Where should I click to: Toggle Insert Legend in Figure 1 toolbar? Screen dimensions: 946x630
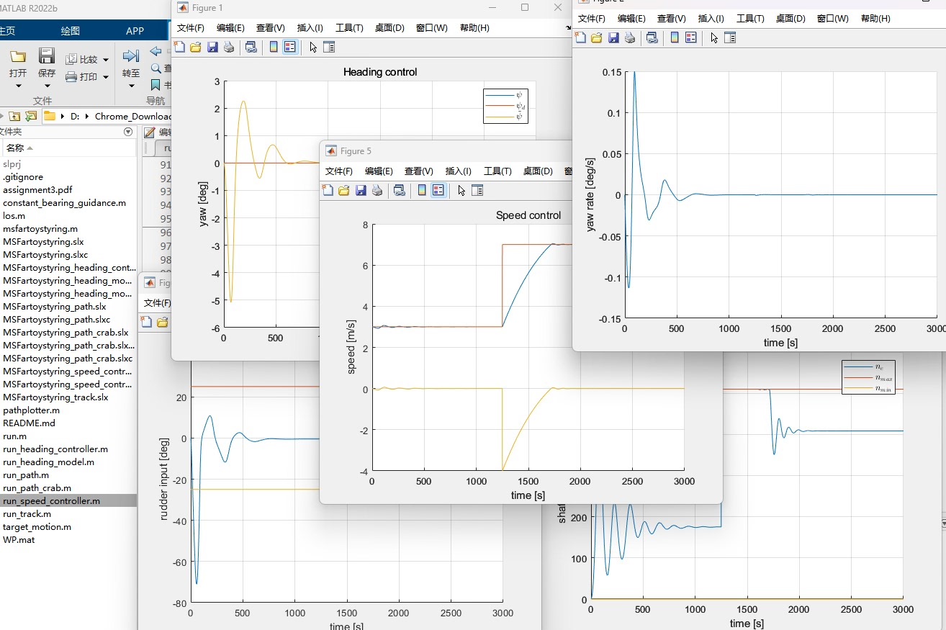point(290,48)
